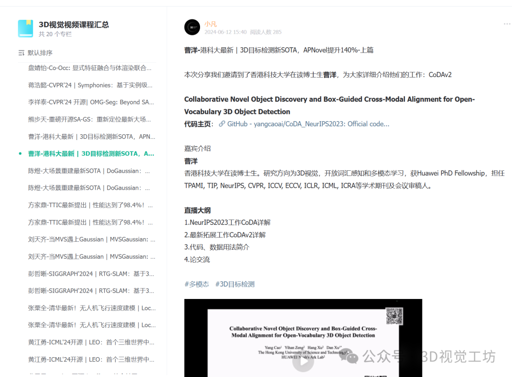
Task: Click the 代码主页 label
Action: 199,124
